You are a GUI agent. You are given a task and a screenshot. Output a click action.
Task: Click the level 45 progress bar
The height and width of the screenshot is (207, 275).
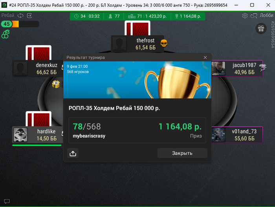(x=20, y=24)
